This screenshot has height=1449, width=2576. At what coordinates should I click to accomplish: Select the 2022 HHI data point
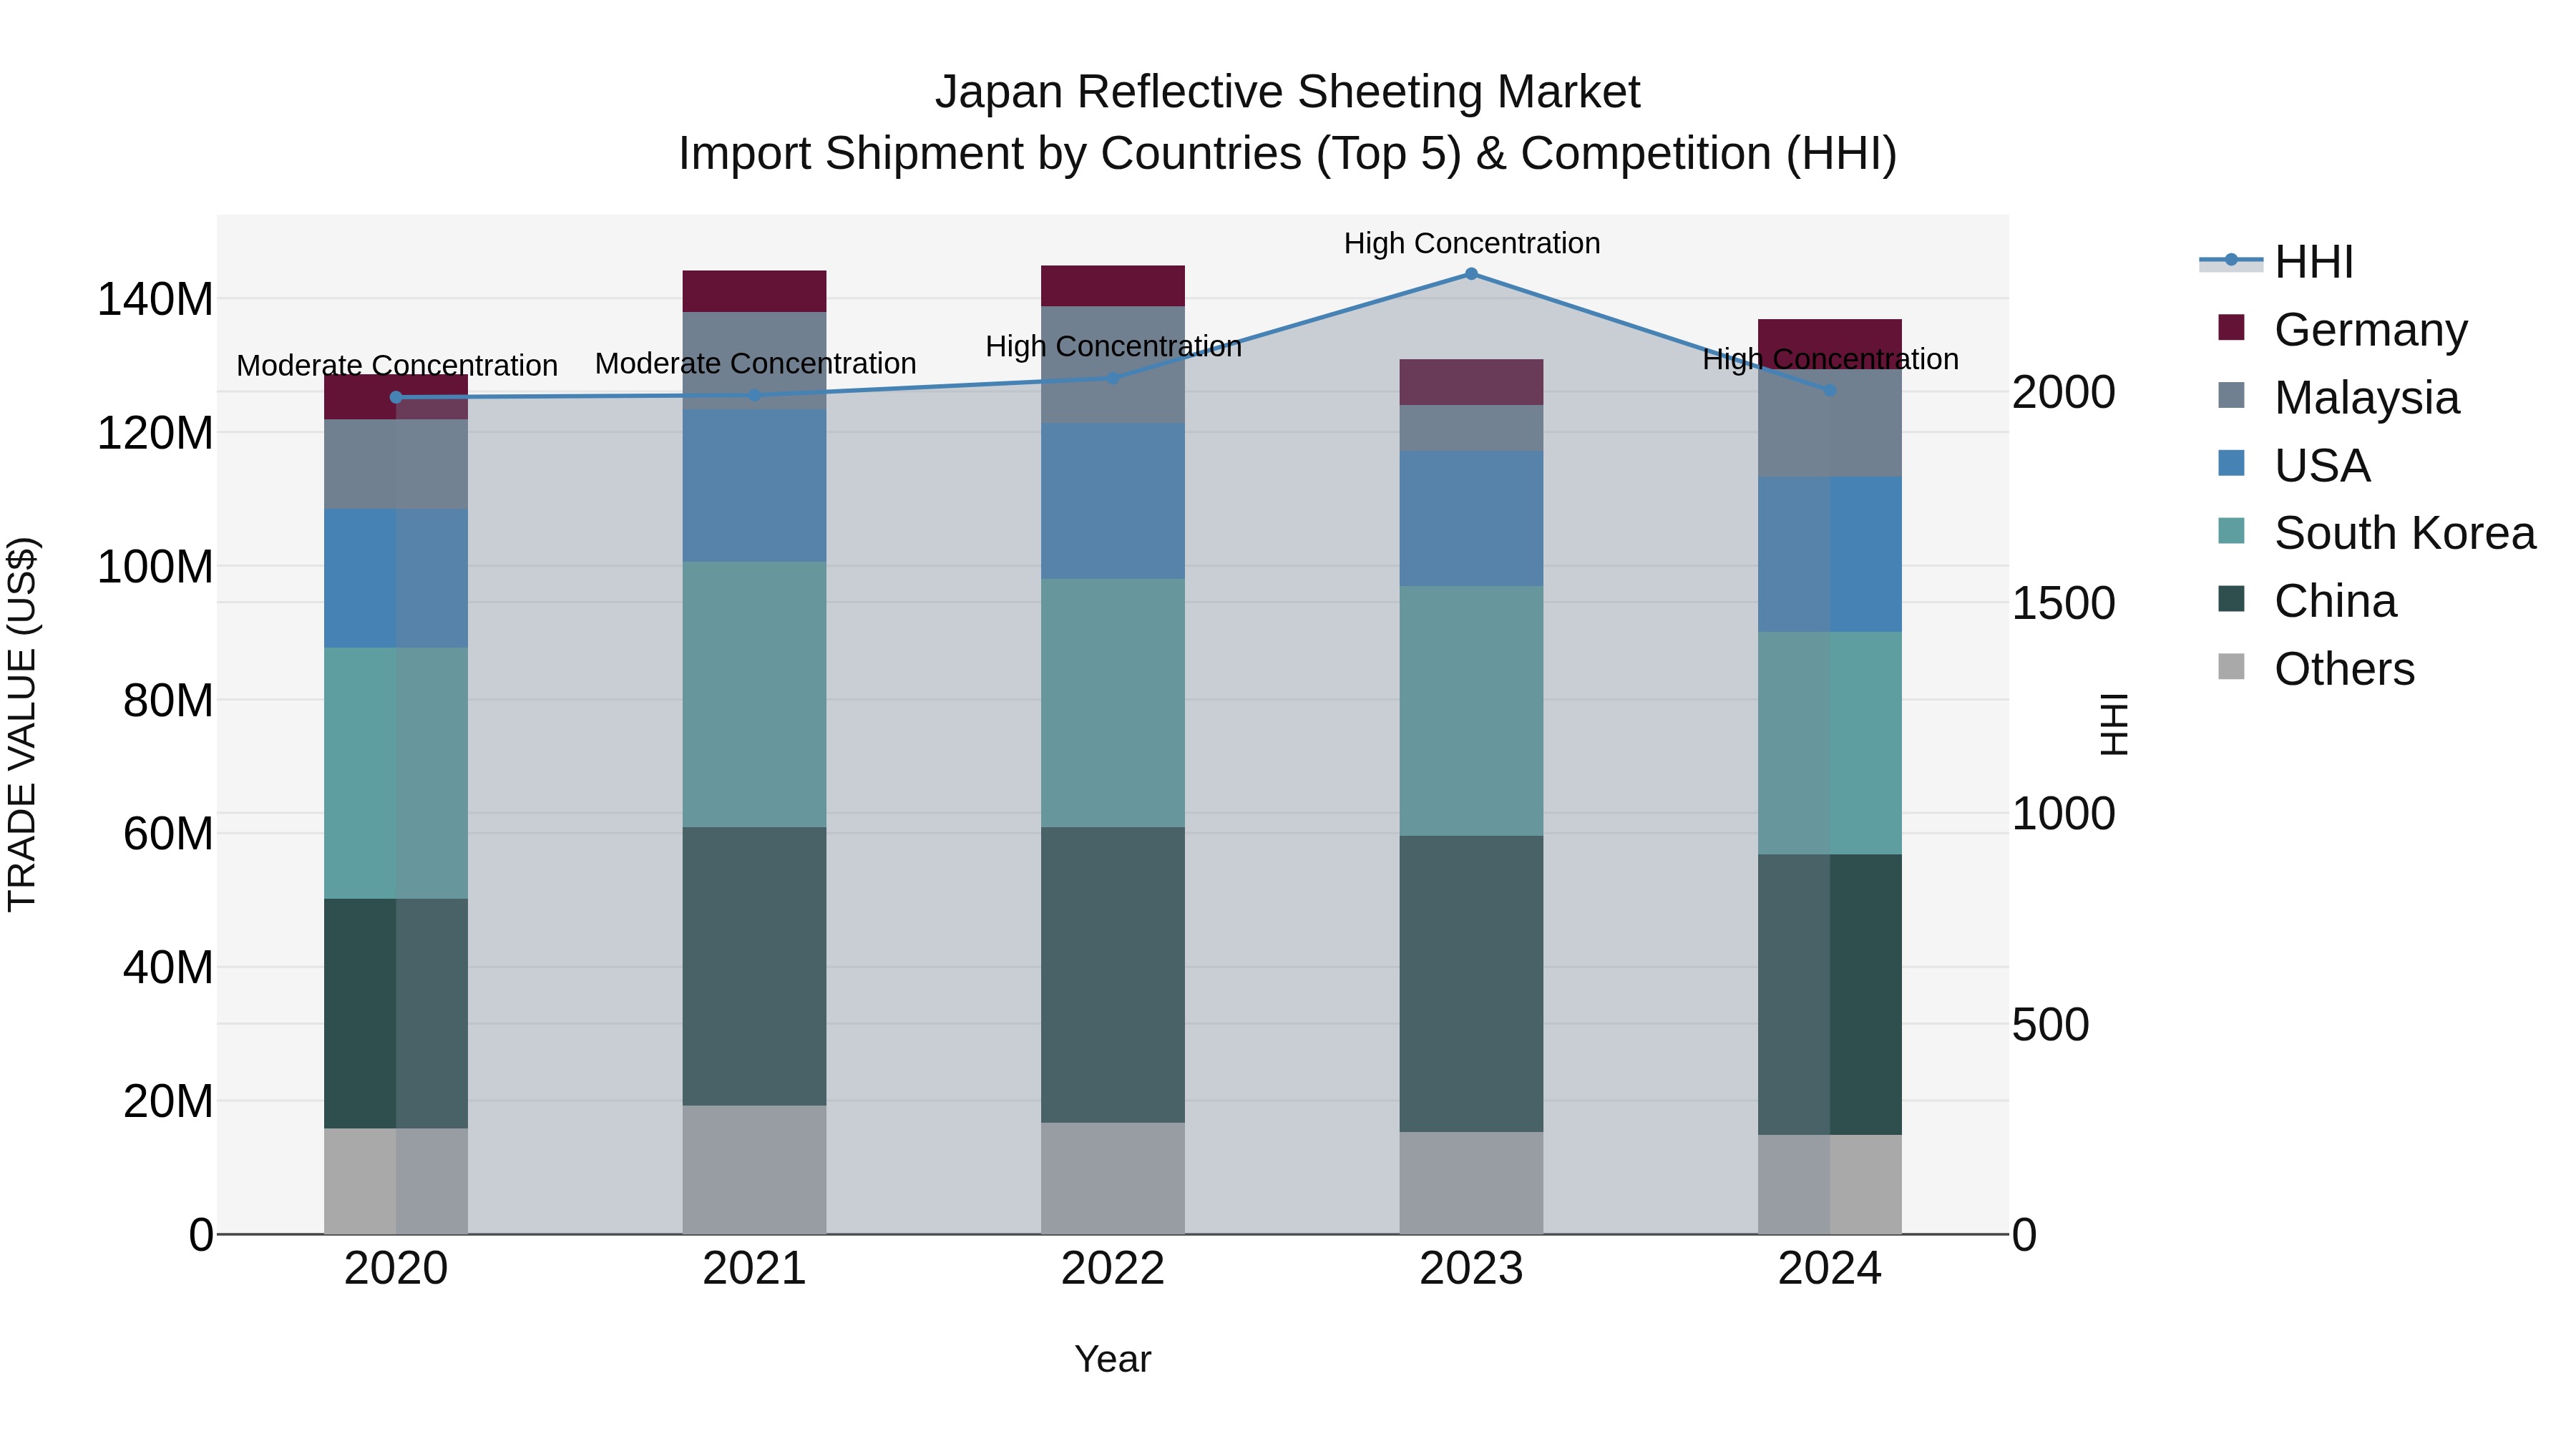click(x=1113, y=378)
